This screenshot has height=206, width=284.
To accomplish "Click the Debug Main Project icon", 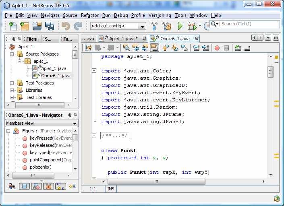I will coord(192,26).
